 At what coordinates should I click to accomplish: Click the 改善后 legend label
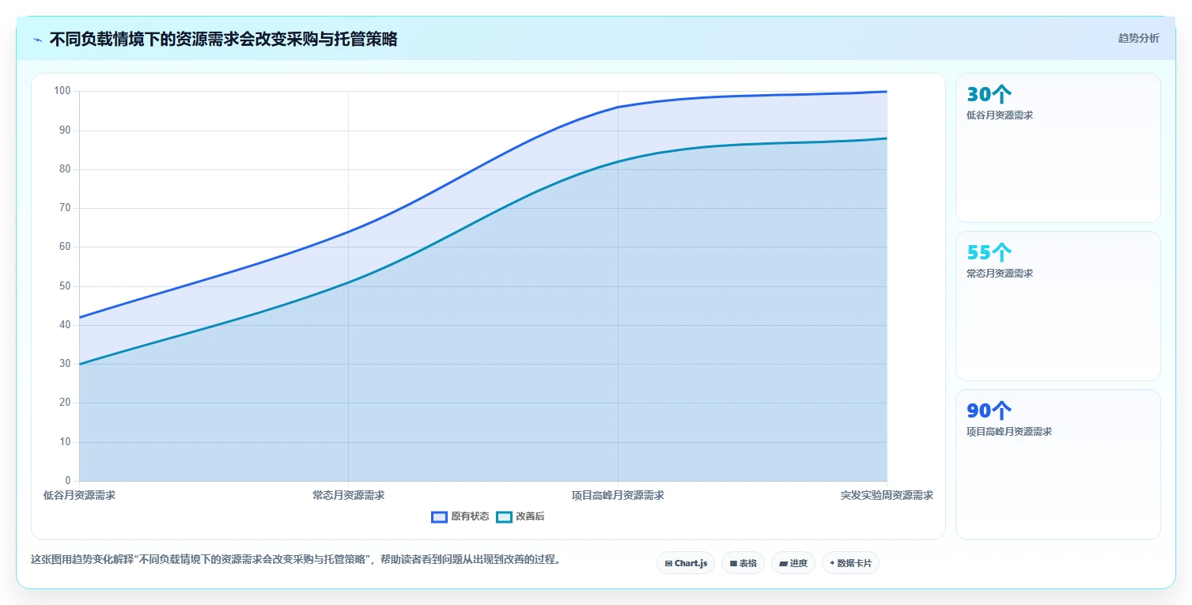click(x=530, y=517)
